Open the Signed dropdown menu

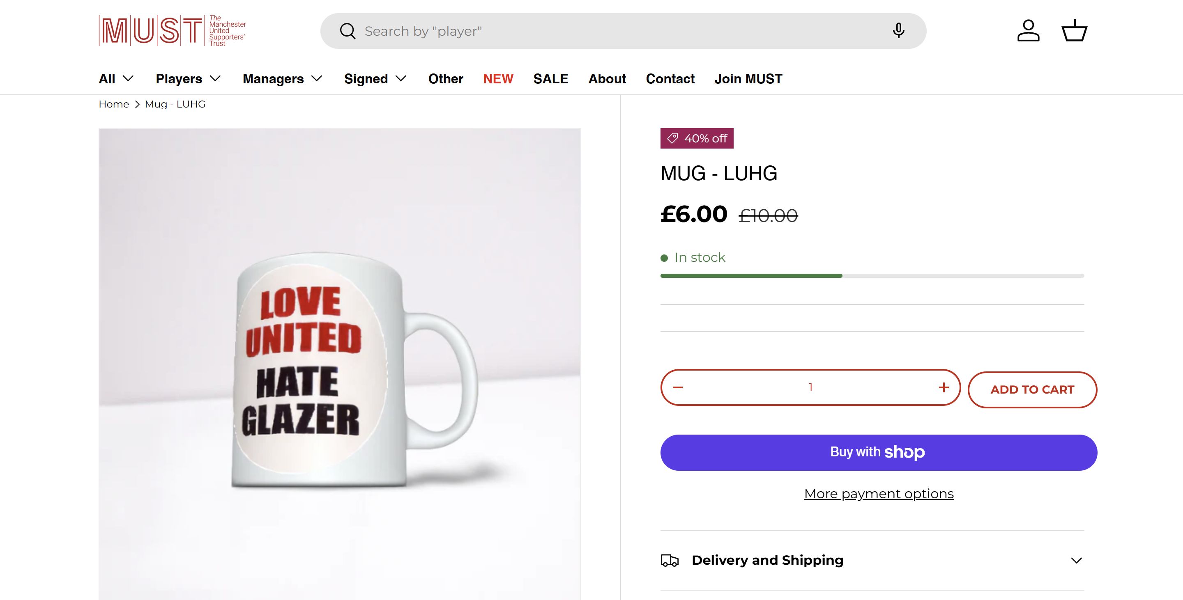375,79
